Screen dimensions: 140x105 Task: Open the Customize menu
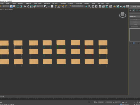pos(63,3)
